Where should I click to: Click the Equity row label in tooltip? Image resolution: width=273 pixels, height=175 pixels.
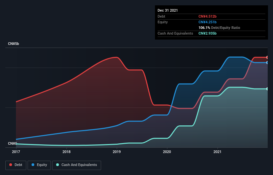coord(163,22)
